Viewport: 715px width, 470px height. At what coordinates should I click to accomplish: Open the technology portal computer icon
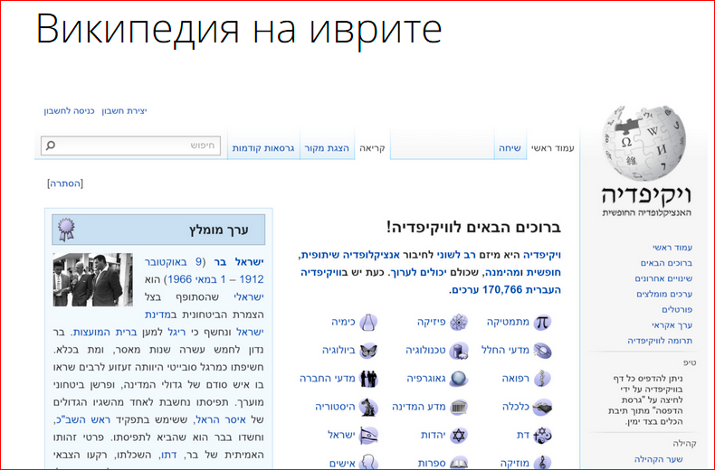458,350
